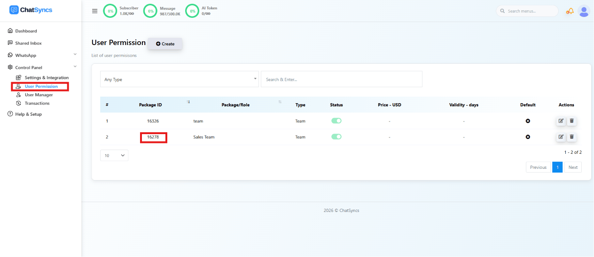
Task: Click the edit icon for Sales Team row
Action: point(561,137)
